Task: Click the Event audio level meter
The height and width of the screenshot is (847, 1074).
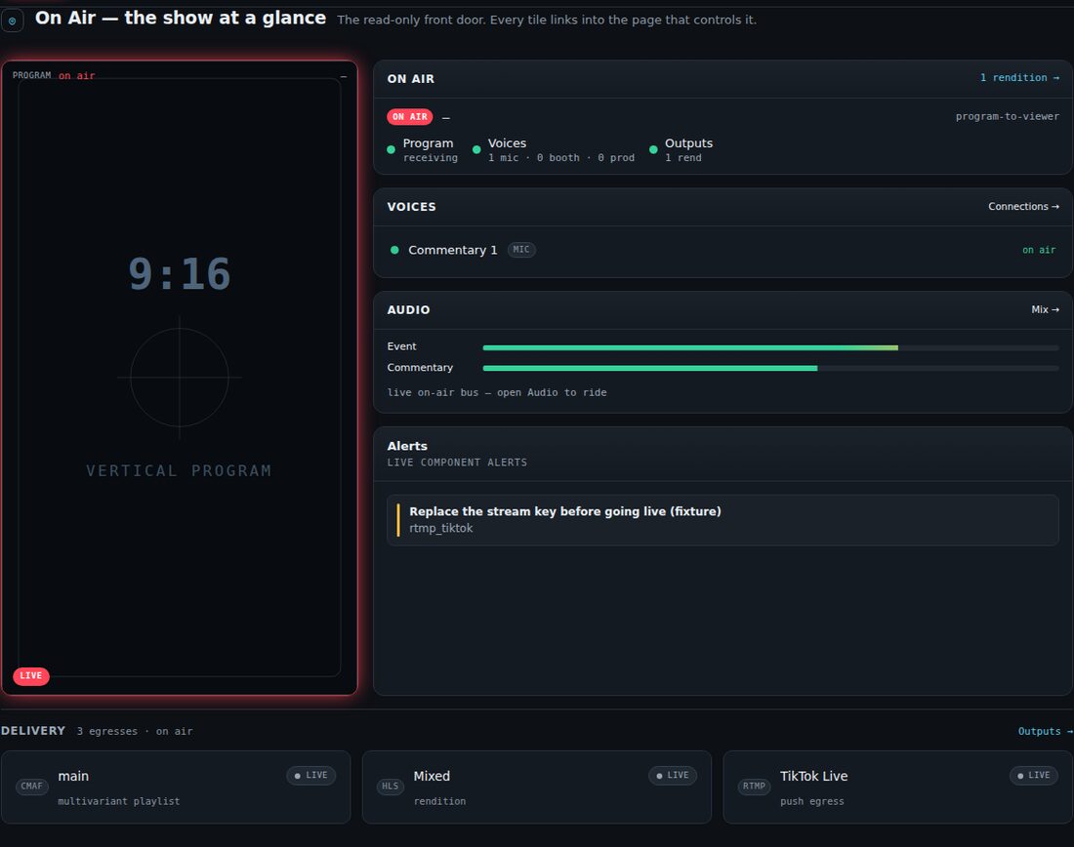Action: point(770,347)
